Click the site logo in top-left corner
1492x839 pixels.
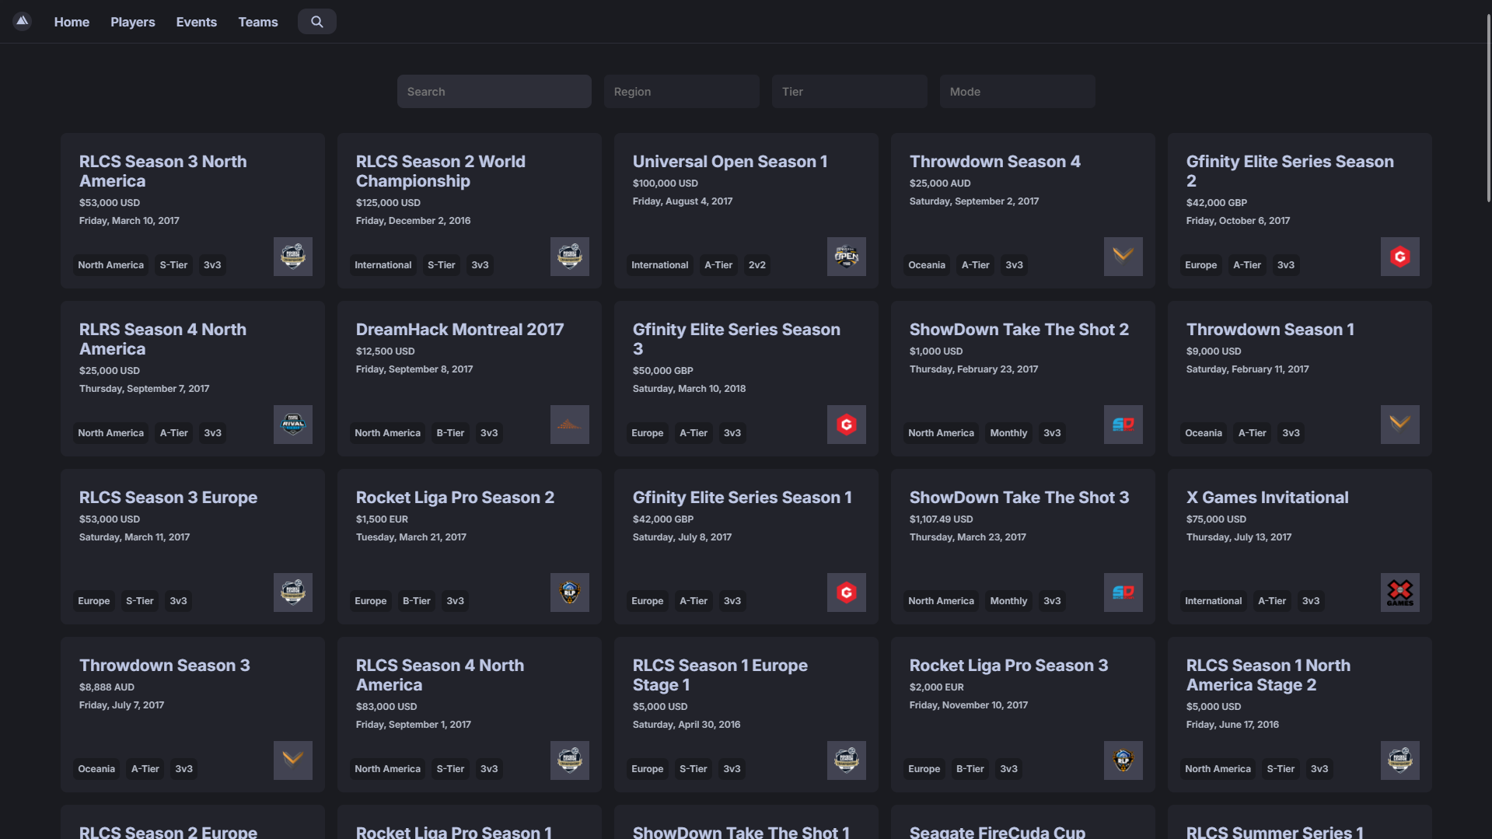click(22, 21)
